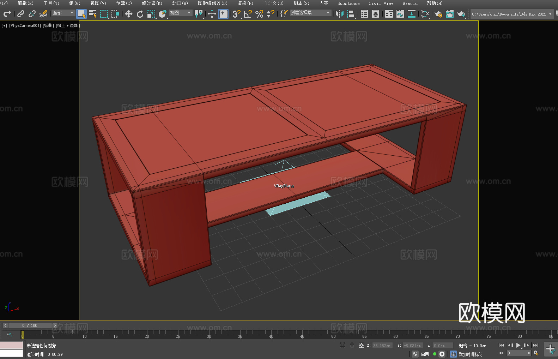This screenshot has width=558, height=359.
Task: Open the Arnold menu
Action: point(410,3)
